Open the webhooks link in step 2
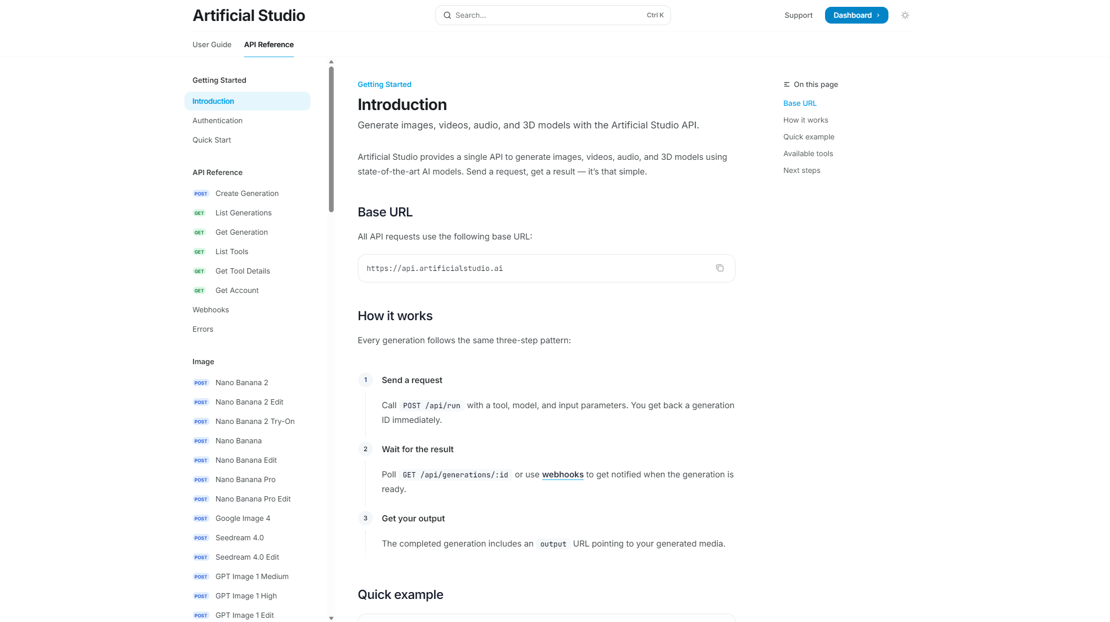 coord(563,474)
